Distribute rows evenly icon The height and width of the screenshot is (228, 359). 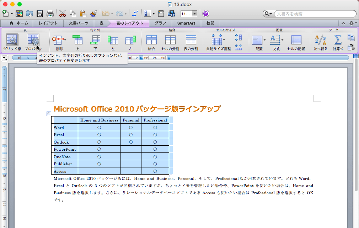tap(239, 37)
